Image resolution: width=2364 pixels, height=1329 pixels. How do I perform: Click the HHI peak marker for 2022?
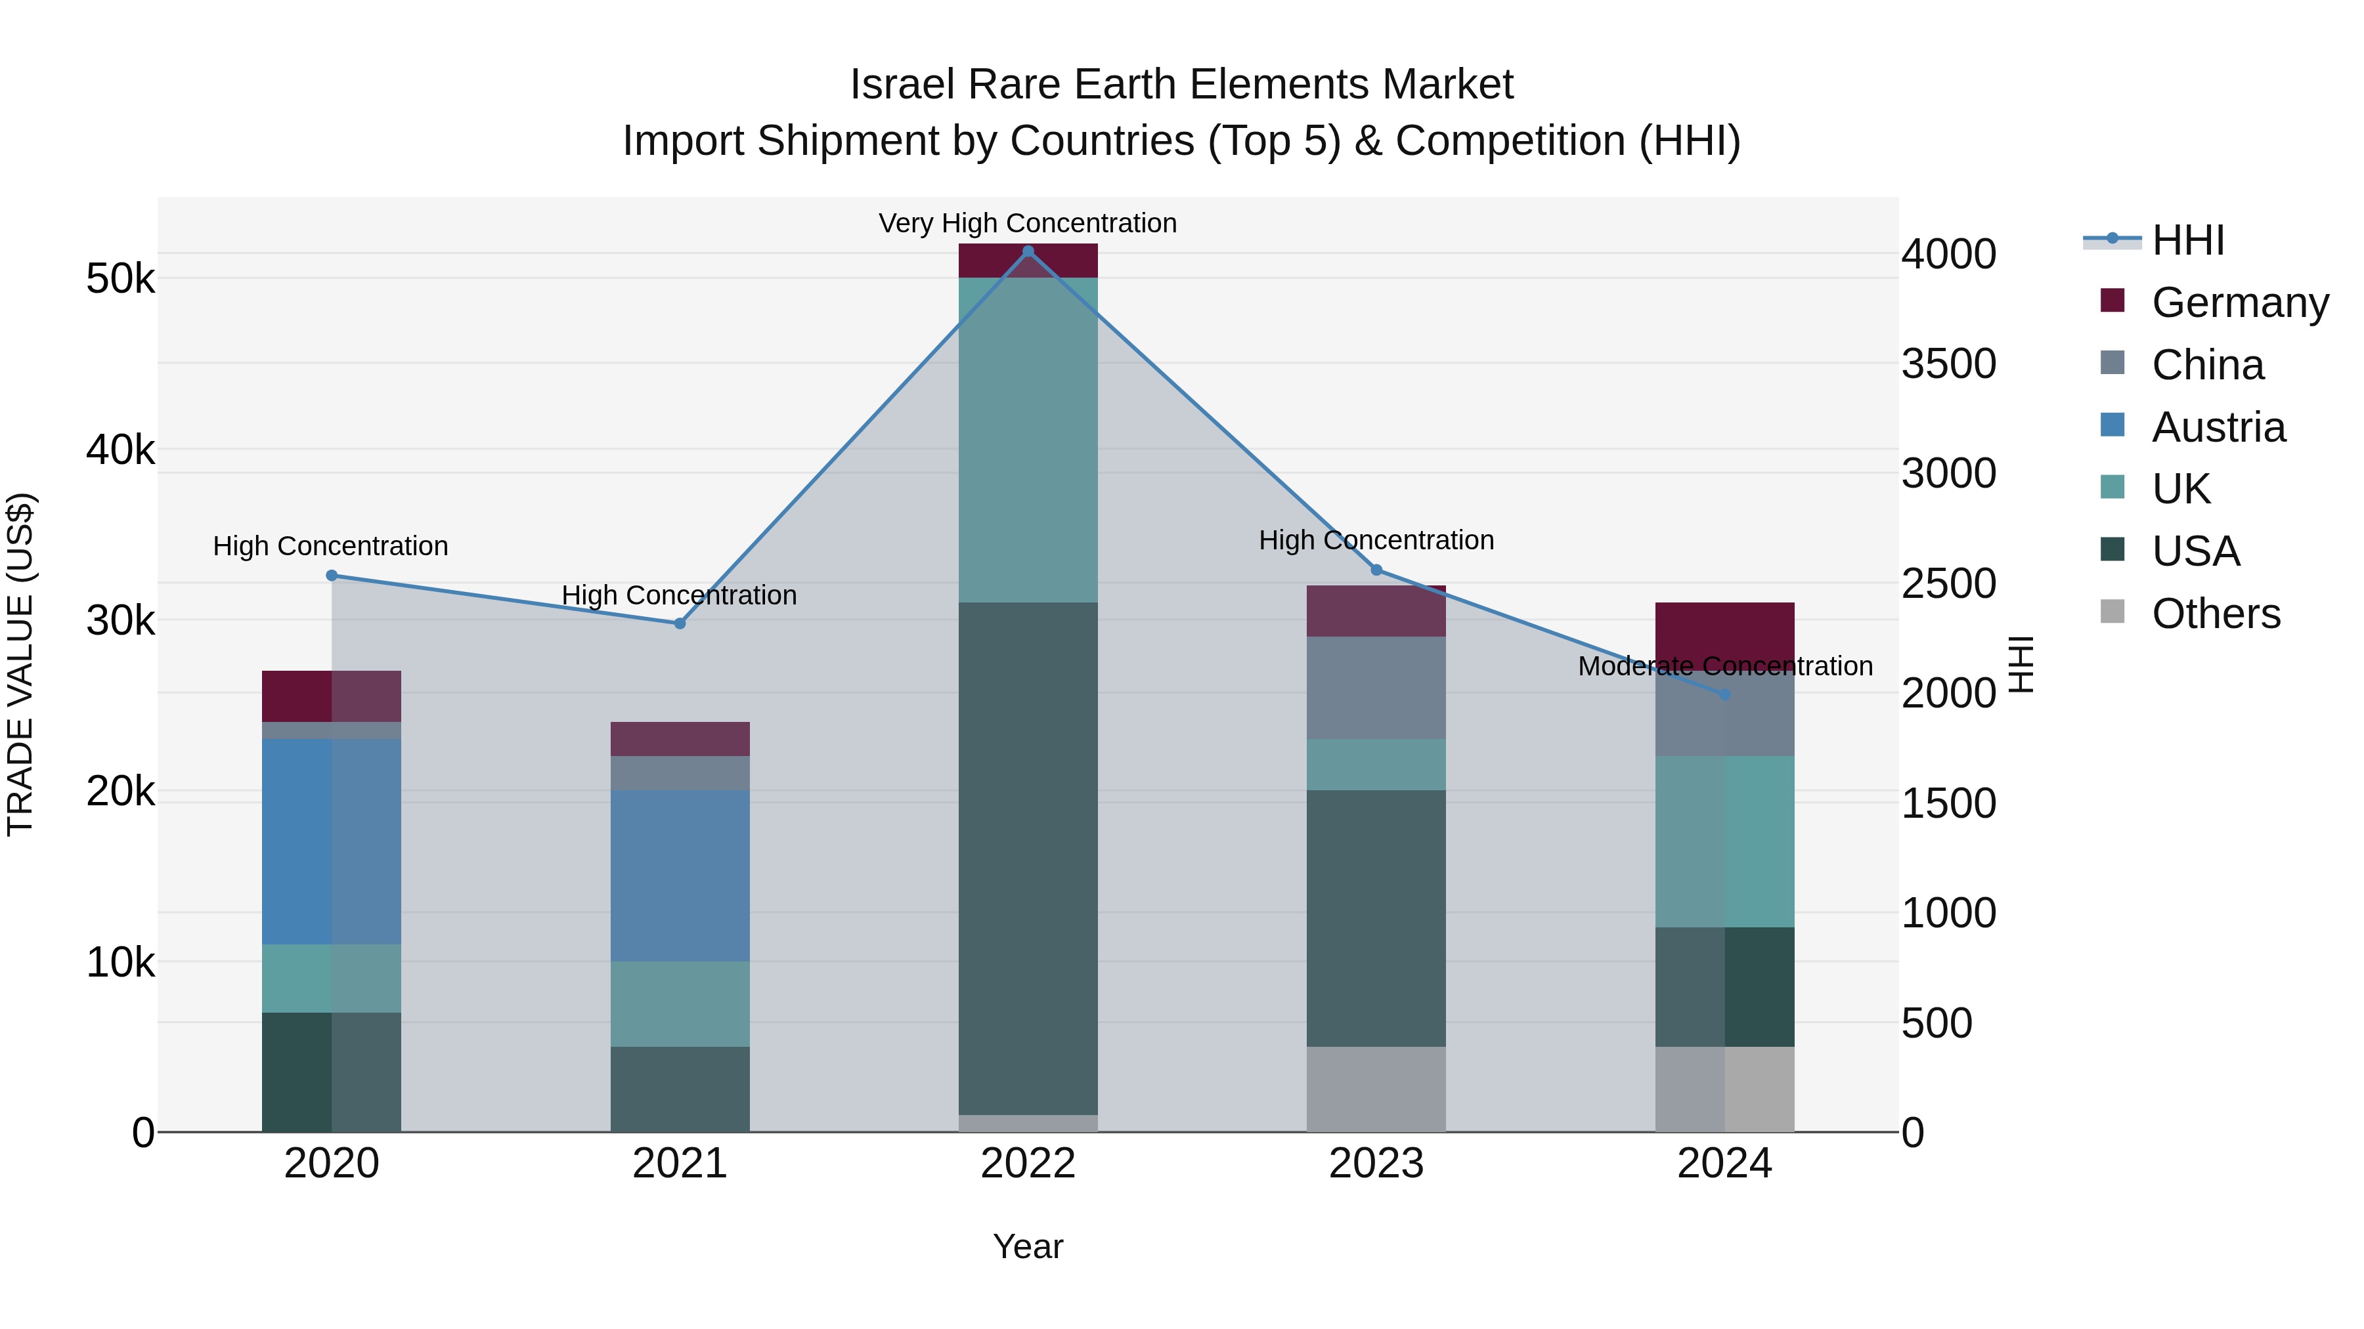click(x=1028, y=251)
